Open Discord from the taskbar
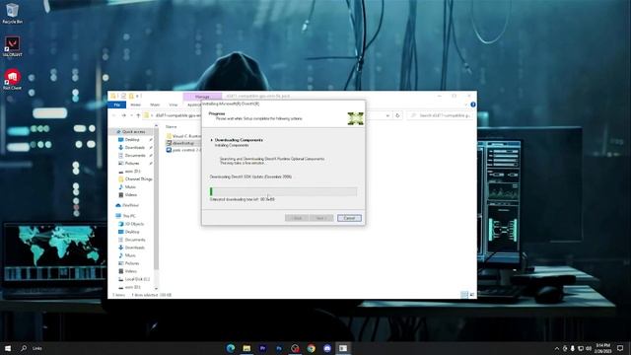 [327, 348]
